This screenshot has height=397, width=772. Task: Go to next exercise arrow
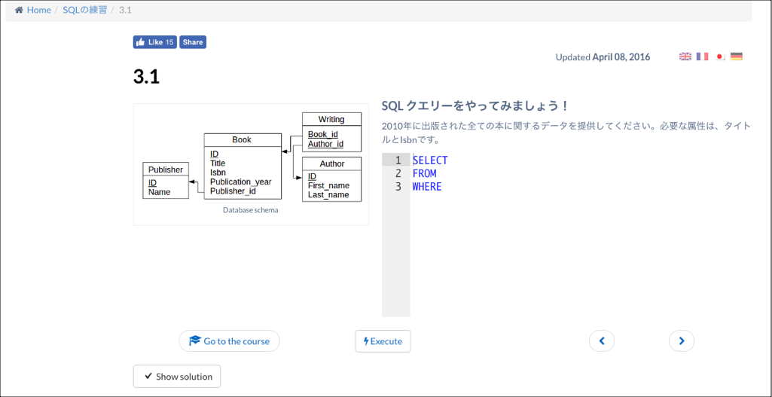pos(682,341)
